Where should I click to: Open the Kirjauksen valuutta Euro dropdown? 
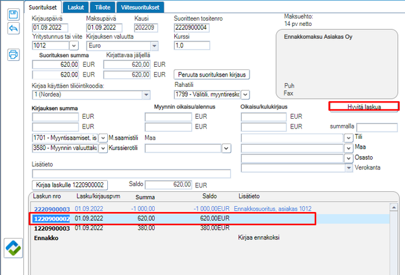[x=154, y=46]
